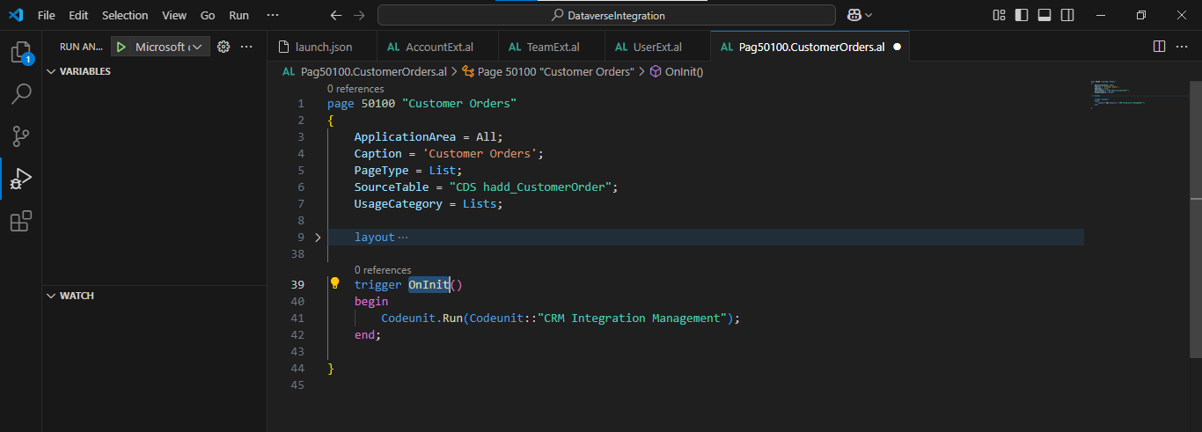Open the Explorer view icon
Image resolution: width=1202 pixels, height=432 pixels.
pyautogui.click(x=20, y=52)
